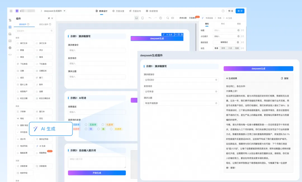Open help icon next to 预览
The image size is (302, 182).
point(223,11)
